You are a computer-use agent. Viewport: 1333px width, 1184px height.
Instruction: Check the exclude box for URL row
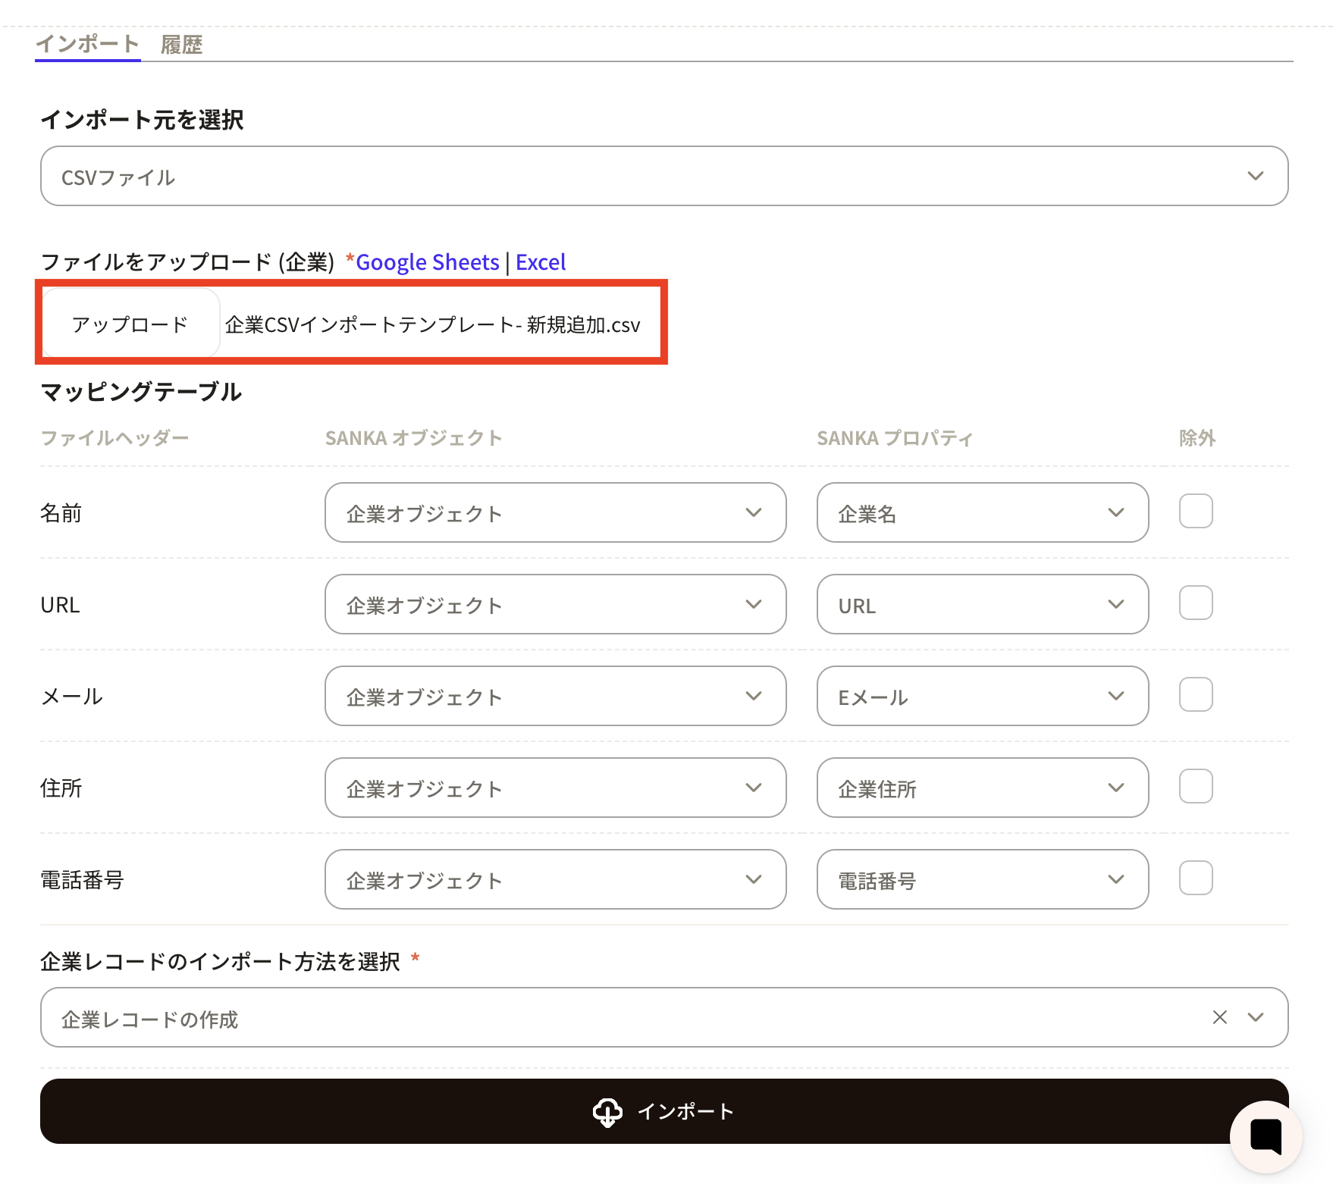[x=1195, y=603]
